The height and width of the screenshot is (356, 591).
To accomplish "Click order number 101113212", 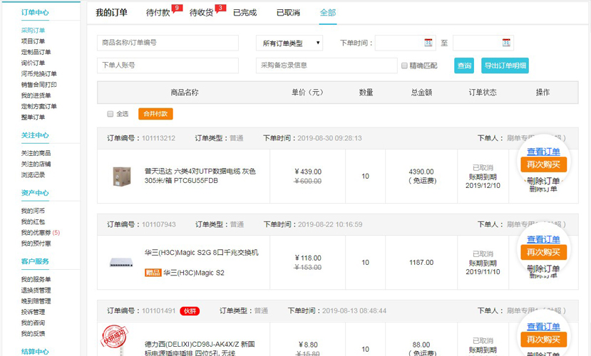I will (158, 138).
